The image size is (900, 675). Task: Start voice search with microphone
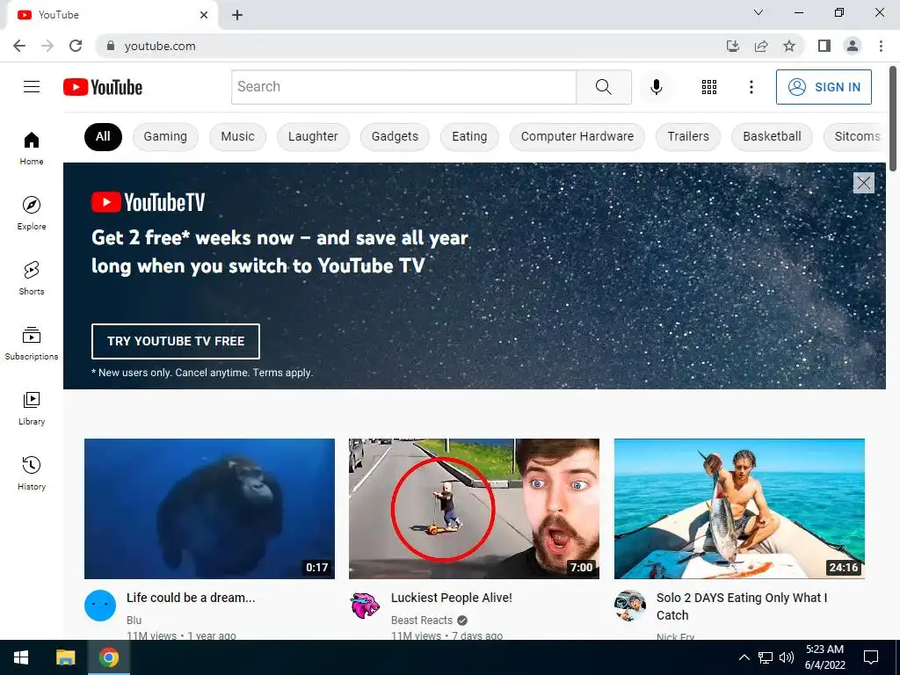(656, 87)
